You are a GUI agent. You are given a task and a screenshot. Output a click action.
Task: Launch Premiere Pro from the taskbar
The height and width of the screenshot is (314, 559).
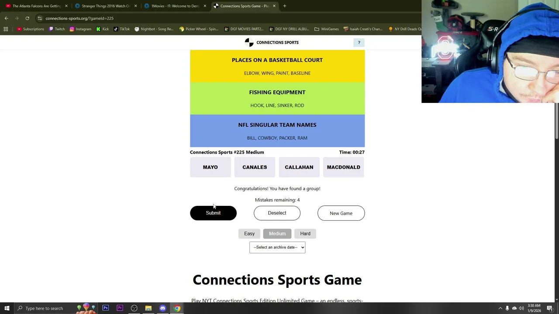[x=120, y=308]
